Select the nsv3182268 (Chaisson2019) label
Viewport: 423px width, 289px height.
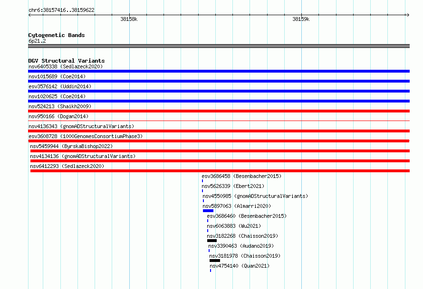(x=242, y=236)
